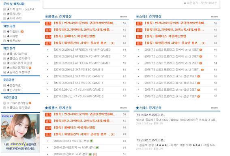Open the KT VS JIN AIR GAME 2 post
Screen dimensions: 230x156
79,96
